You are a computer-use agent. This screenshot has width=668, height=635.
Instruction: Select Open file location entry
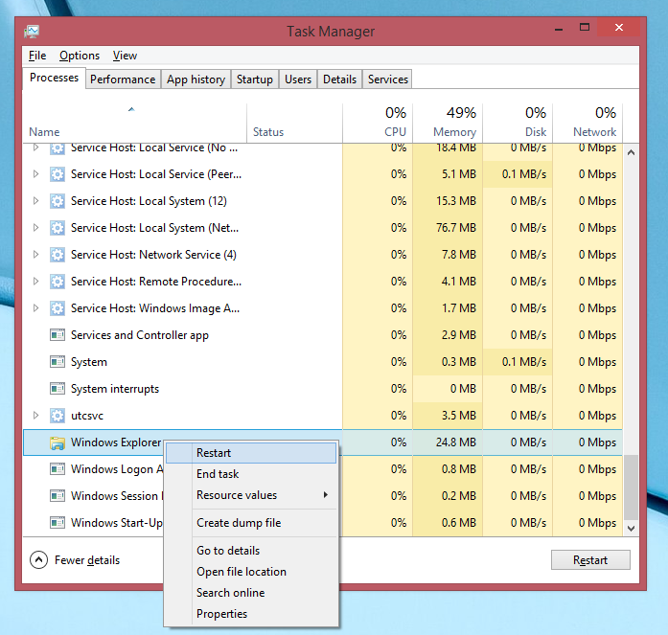pyautogui.click(x=251, y=572)
